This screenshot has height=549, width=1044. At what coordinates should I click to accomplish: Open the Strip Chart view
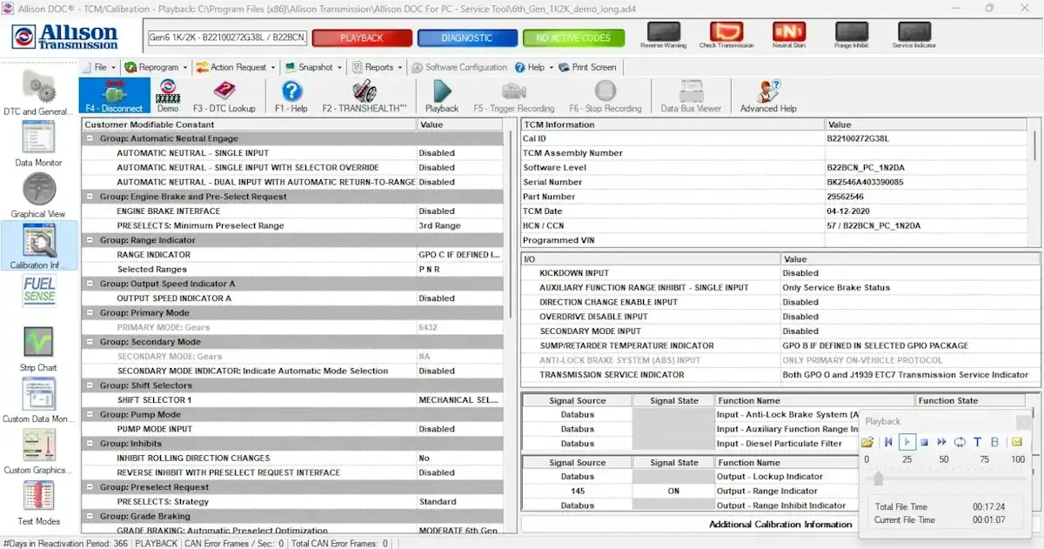coord(38,348)
